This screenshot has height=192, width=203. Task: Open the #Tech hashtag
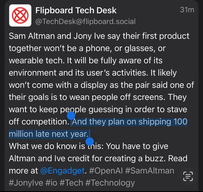tap(71, 183)
